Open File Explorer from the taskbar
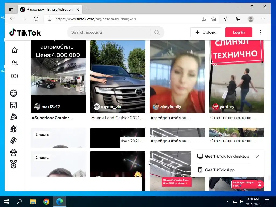276x207 pixels. [33, 202]
